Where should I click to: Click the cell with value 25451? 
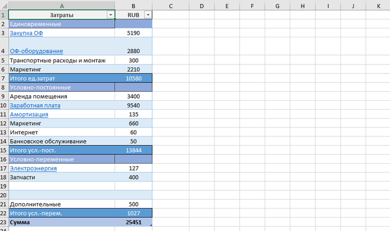click(133, 222)
